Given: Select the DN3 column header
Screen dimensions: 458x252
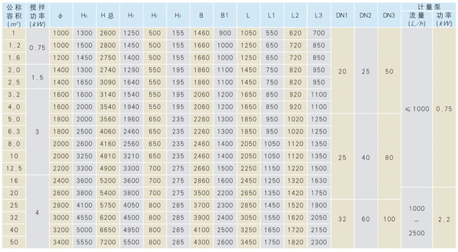Looking at the screenshot, I should (x=389, y=16).
